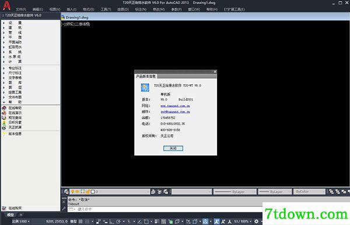Image resolution: width=350 pixels, height=225 pixels.
Task: Click the 关闭 button in the version dialog
Action: 173,148
